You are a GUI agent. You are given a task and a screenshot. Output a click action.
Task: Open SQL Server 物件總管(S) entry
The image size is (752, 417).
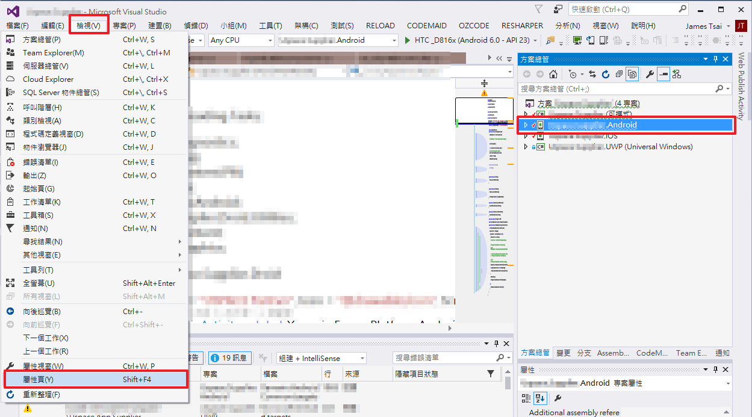[x=96, y=93]
